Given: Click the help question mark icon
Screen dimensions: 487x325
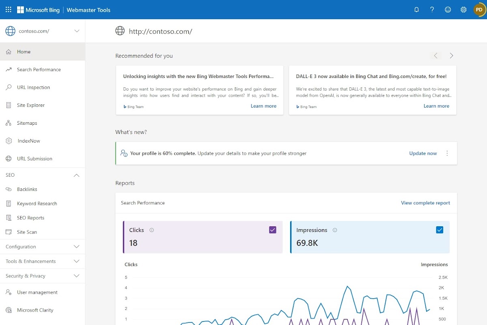Looking at the screenshot, I should 432,10.
